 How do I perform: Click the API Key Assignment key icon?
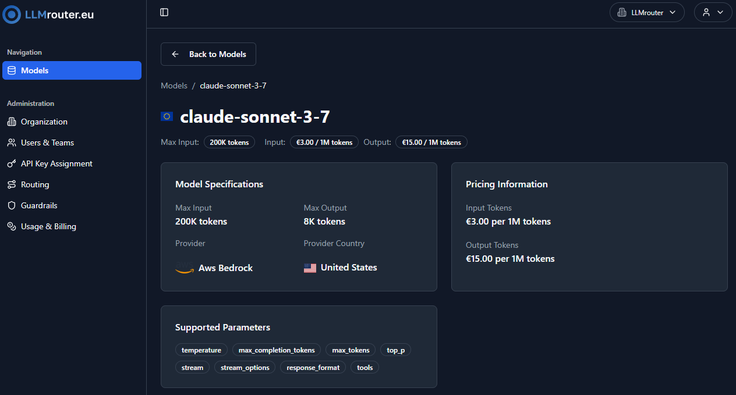pos(12,163)
